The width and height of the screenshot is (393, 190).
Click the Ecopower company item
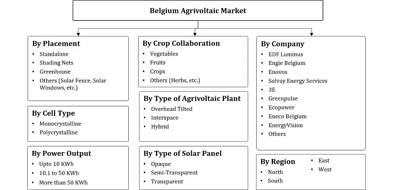coord(281,108)
